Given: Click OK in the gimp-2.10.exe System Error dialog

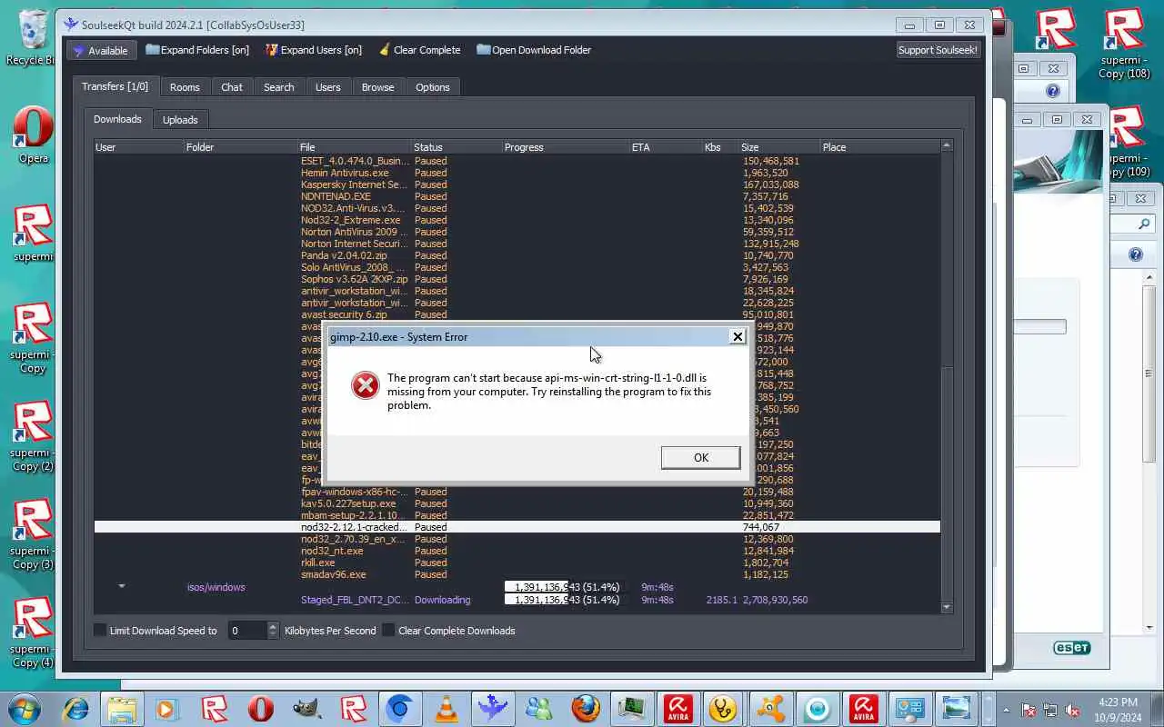Looking at the screenshot, I should coord(700,457).
